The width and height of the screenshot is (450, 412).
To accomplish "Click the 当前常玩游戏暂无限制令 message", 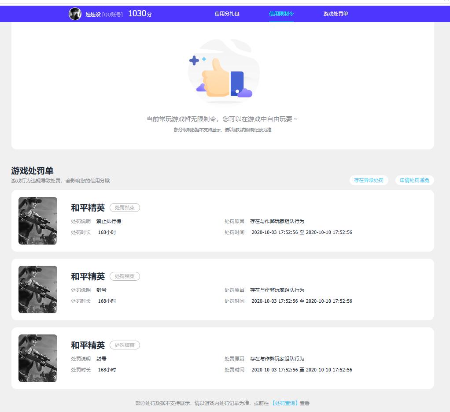I will pyautogui.click(x=222, y=119).
